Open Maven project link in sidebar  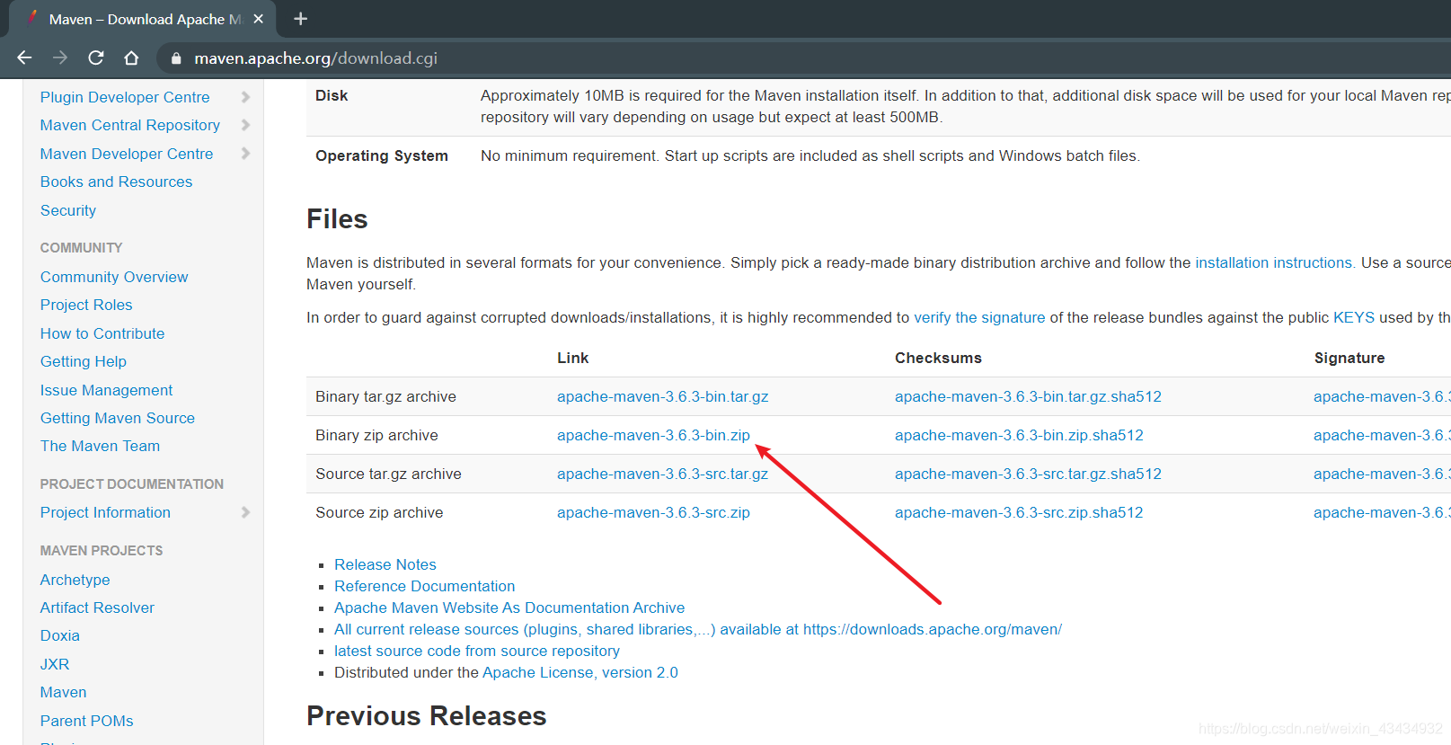(x=64, y=692)
